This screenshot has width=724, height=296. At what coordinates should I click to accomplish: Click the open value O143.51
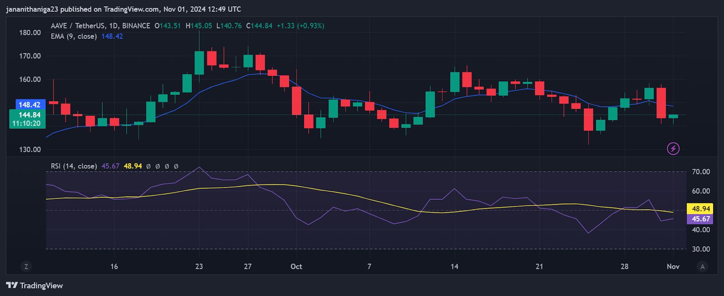[168, 26]
